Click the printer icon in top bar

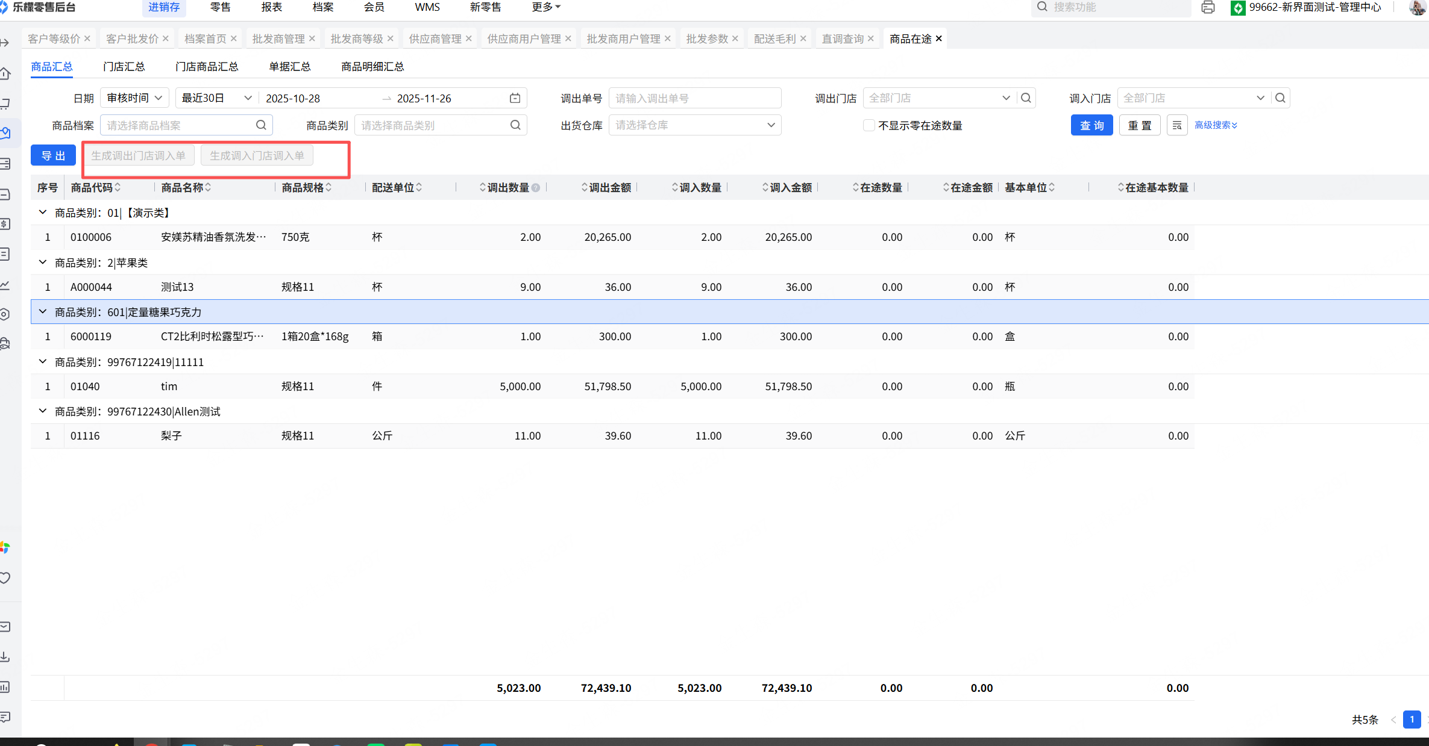click(1207, 8)
